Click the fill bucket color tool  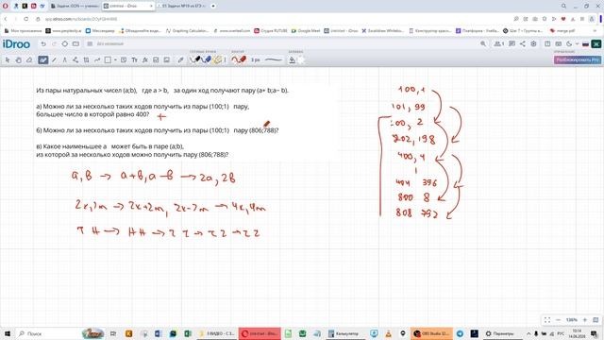(x=292, y=59)
